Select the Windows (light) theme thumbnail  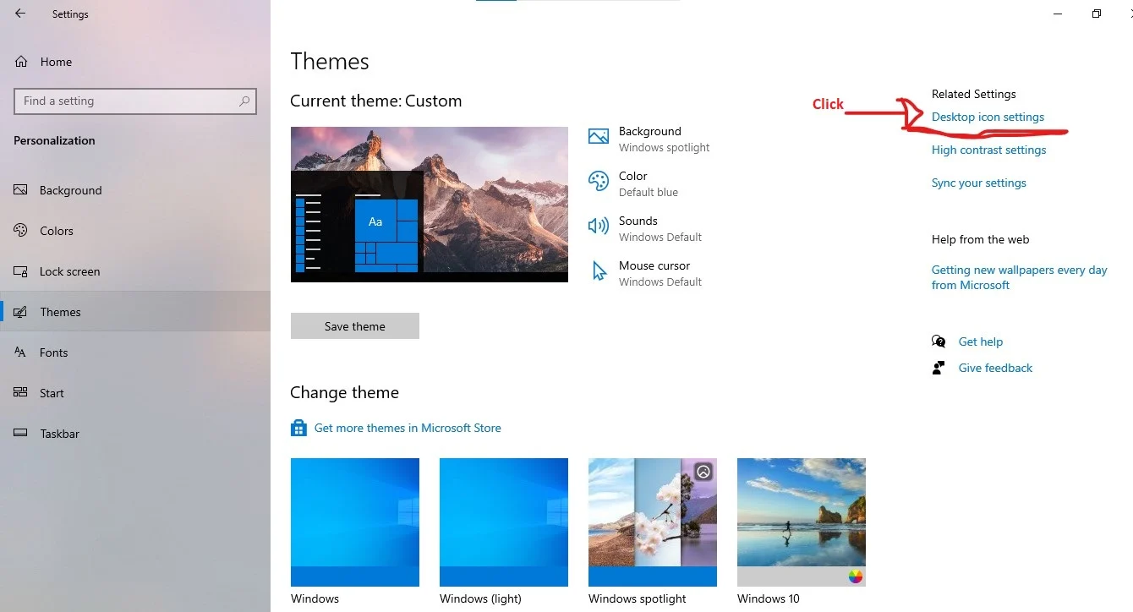(504, 522)
